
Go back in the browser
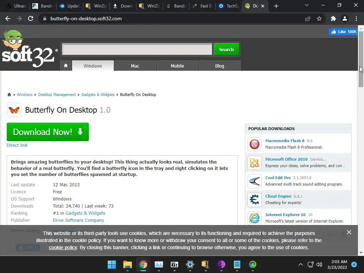coord(8,18)
